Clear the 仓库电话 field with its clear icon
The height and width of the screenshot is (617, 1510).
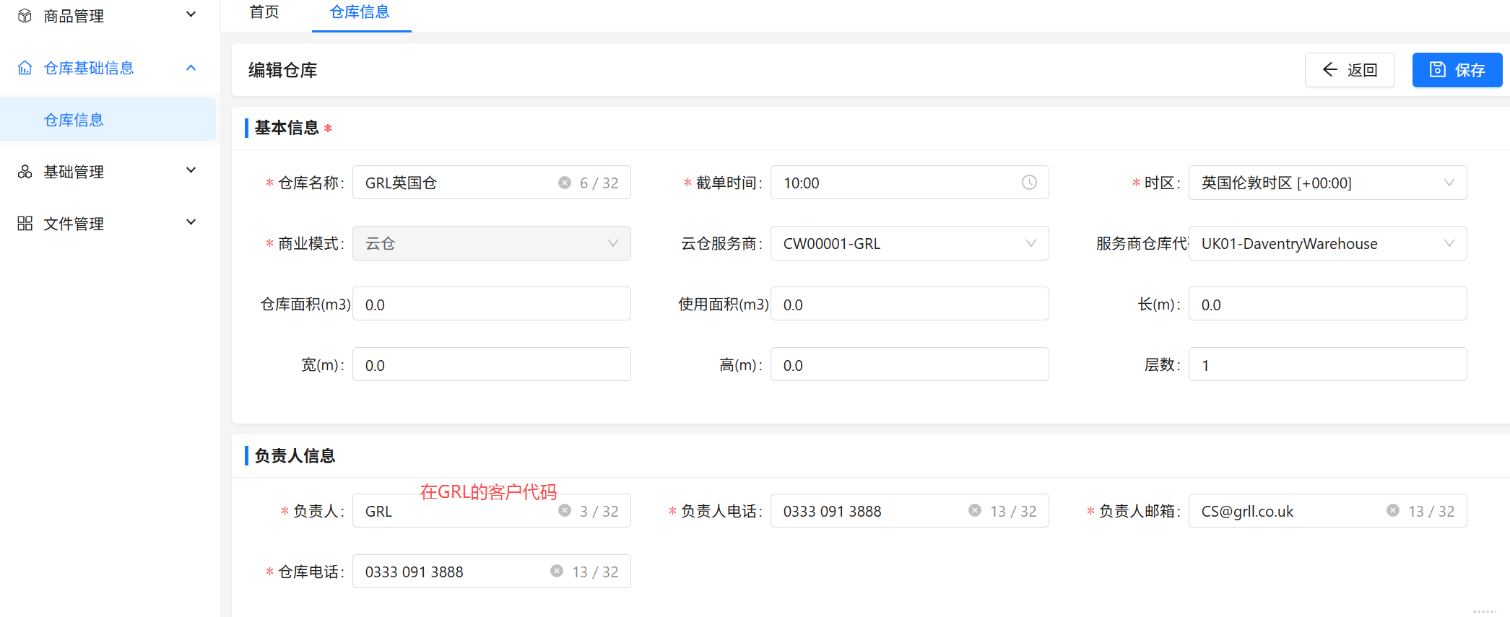557,572
